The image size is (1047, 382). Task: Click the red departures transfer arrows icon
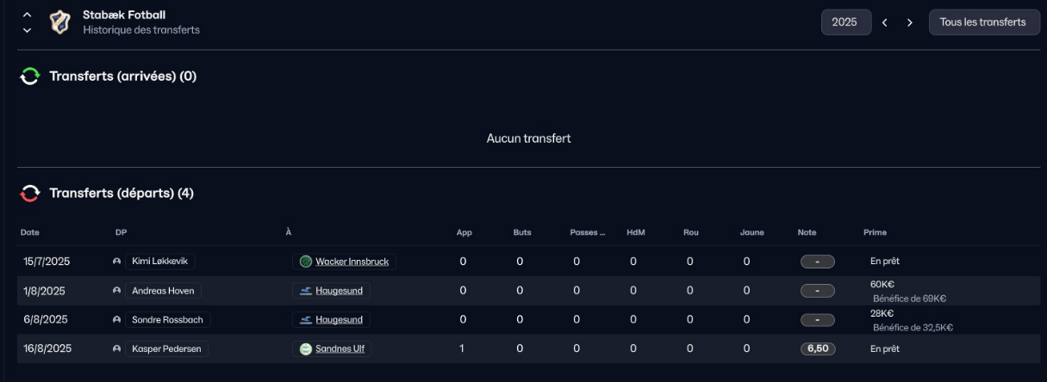click(x=30, y=194)
